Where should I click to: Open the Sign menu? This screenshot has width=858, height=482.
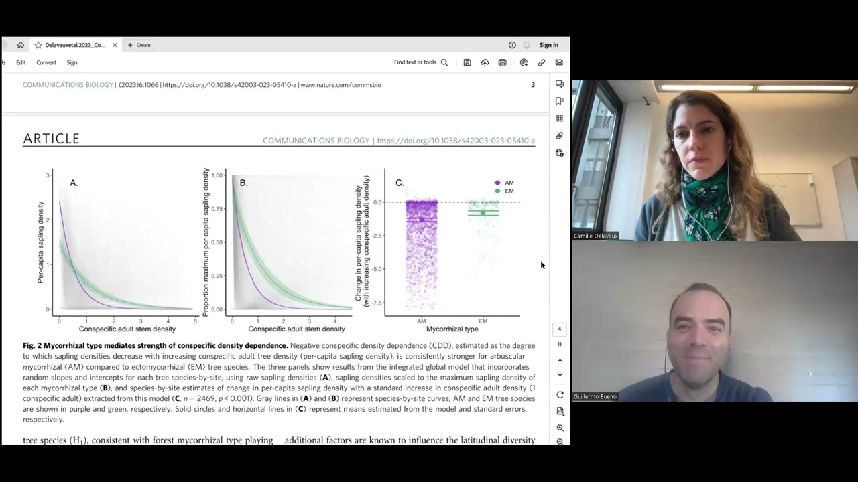(x=72, y=62)
